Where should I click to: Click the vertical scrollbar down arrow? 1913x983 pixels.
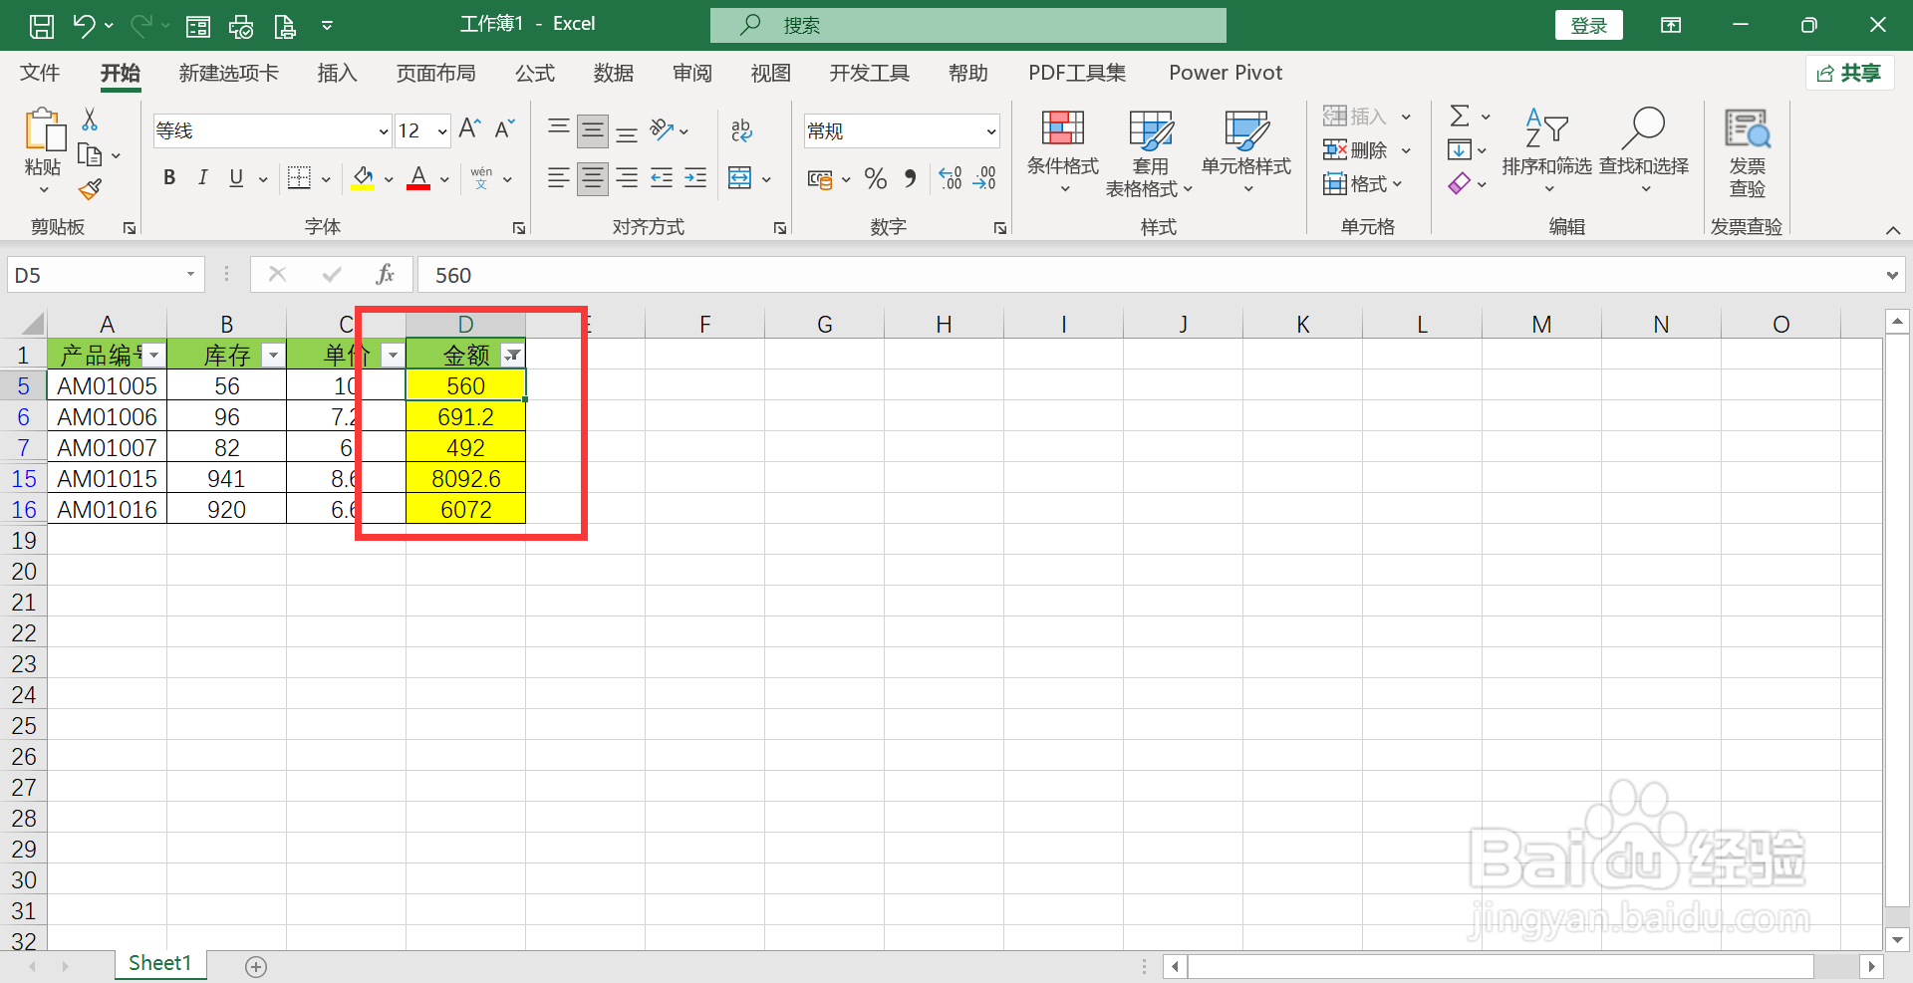pyautogui.click(x=1897, y=939)
